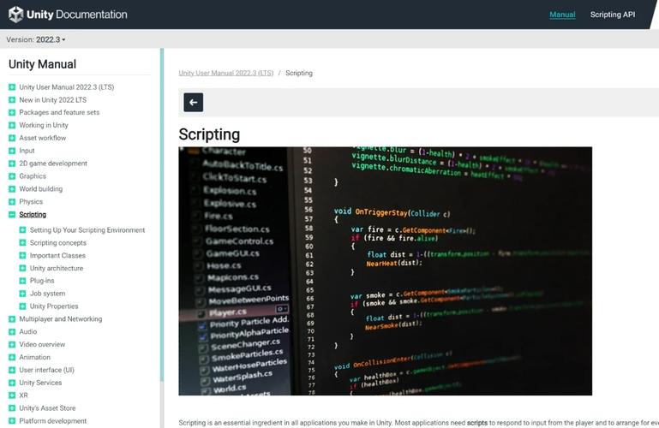Image resolution: width=659 pixels, height=428 pixels.
Task: Click the Unity cube logo icon
Action: tap(16, 15)
